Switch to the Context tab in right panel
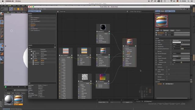The image size is (195, 110). tap(173, 11)
